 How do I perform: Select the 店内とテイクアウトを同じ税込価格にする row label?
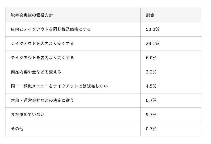(x=51, y=29)
